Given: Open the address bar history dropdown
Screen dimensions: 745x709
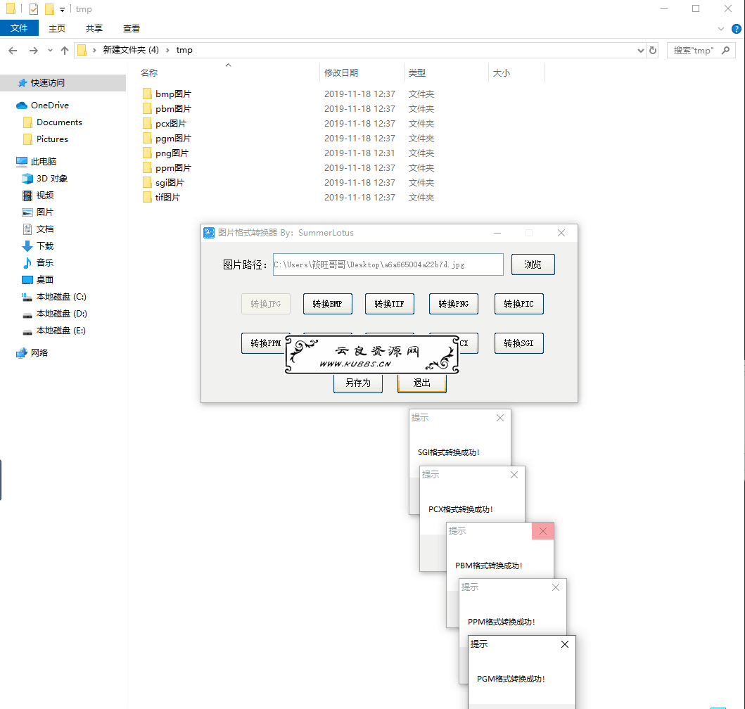Looking at the screenshot, I should [640, 51].
